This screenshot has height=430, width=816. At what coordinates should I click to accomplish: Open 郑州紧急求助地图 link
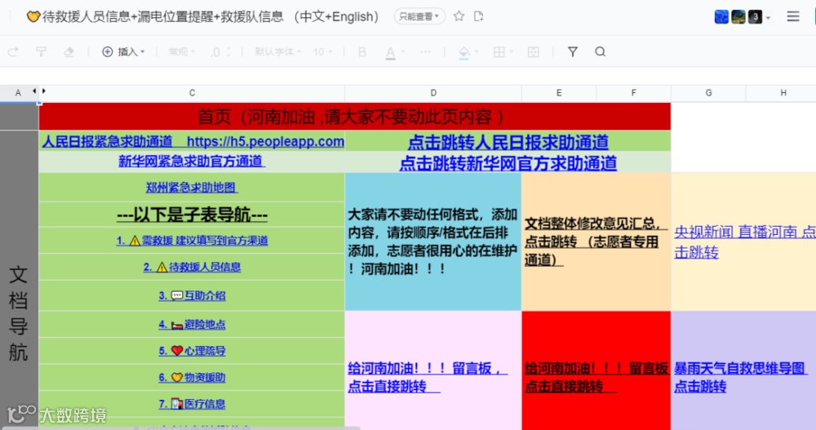click(192, 188)
